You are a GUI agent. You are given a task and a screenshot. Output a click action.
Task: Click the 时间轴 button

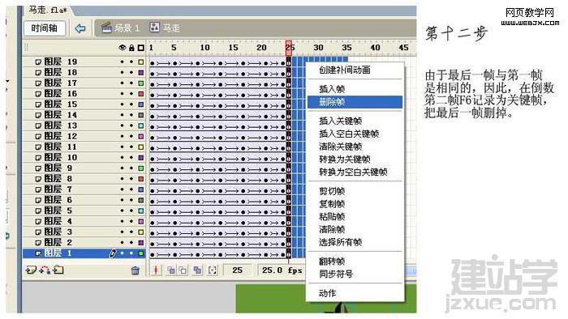[x=44, y=28]
